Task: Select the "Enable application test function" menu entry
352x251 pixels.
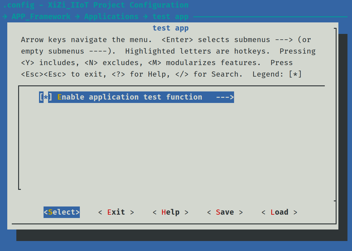Action: (129, 97)
